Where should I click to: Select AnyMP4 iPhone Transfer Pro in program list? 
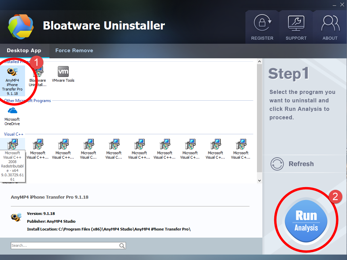(x=13, y=81)
